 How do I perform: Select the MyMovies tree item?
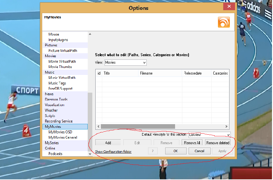[65, 126]
